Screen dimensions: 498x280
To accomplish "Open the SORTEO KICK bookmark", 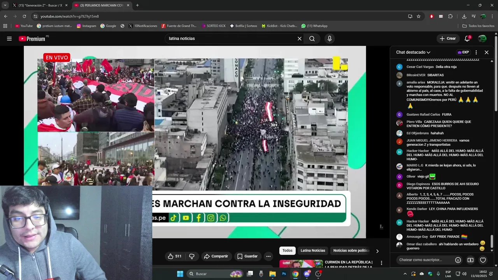I will pyautogui.click(x=213, y=26).
